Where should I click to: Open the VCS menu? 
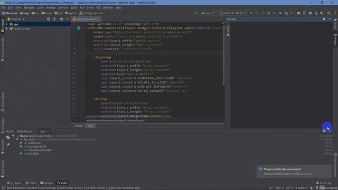tap(98, 7)
